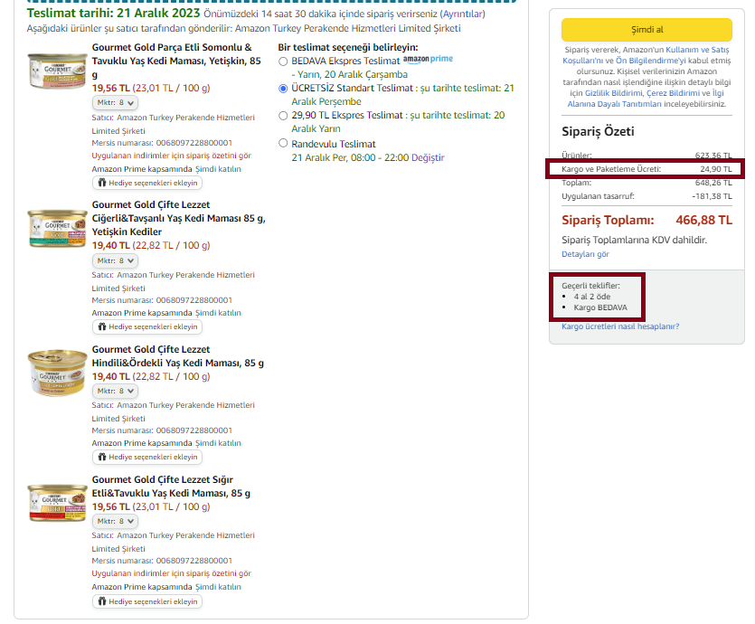
Task: Click the Gourmet Gold Parça Etli Somonlu title
Action: pos(176,61)
